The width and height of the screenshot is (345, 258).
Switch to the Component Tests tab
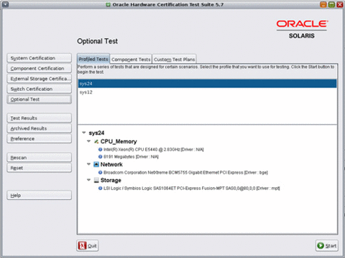pyautogui.click(x=131, y=59)
